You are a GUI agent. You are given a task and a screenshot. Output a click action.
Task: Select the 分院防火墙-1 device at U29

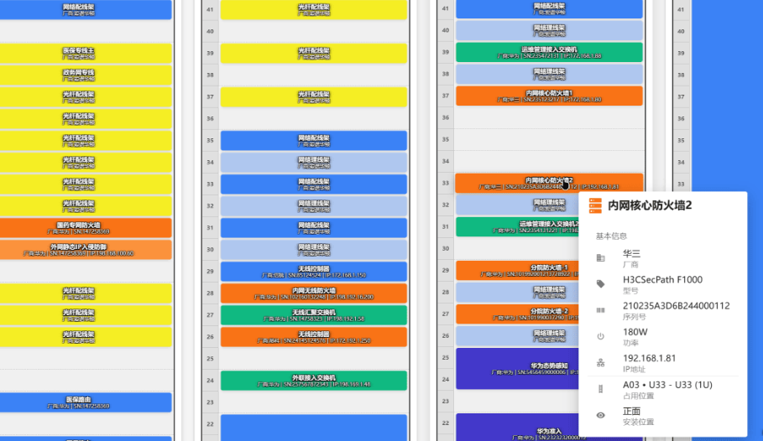(517, 271)
